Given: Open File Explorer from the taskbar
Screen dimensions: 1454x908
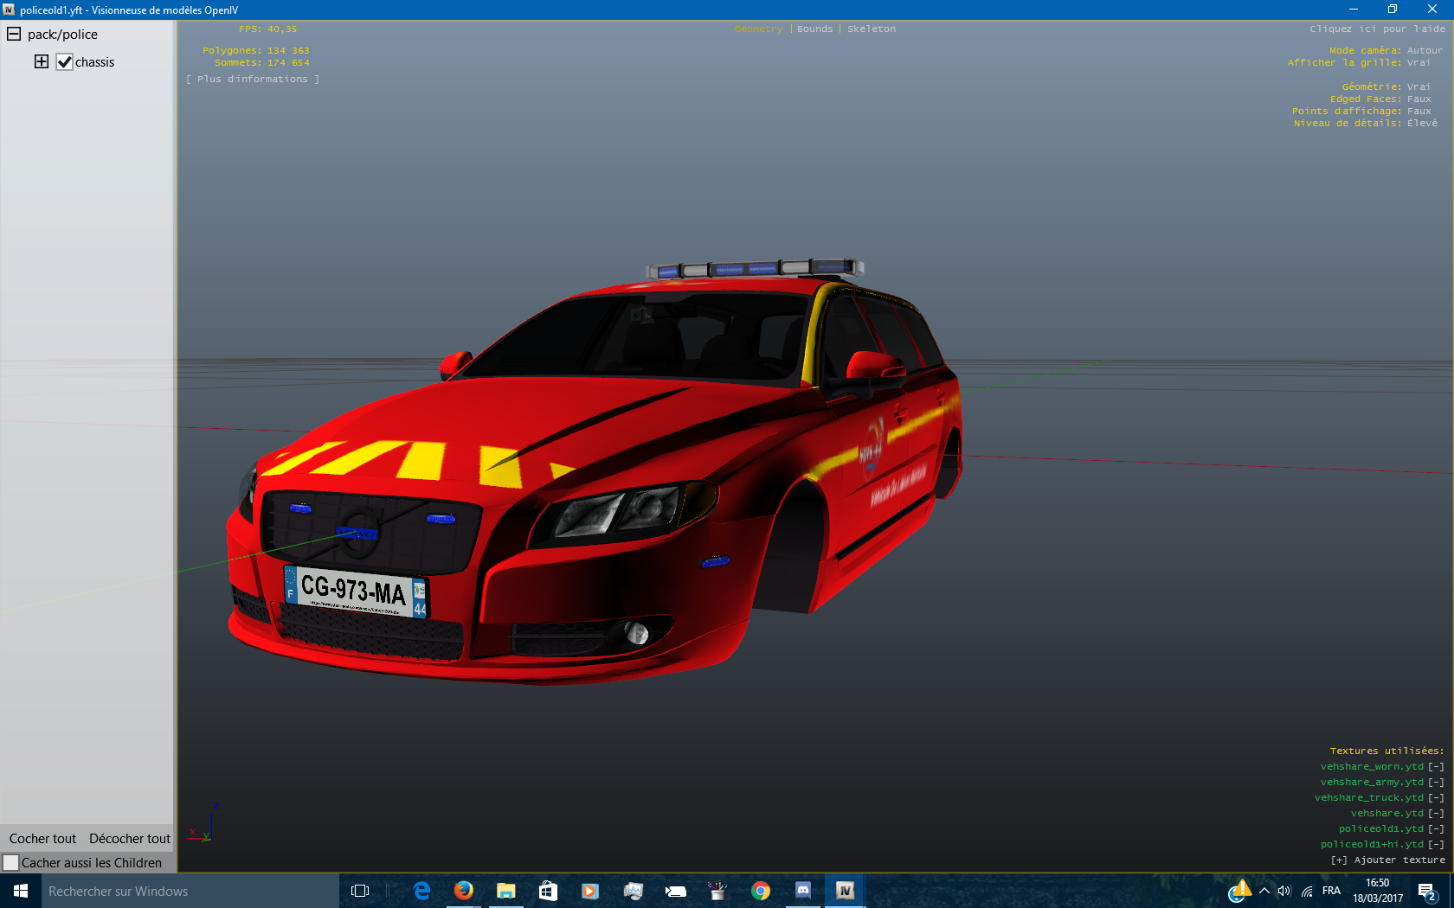Looking at the screenshot, I should tap(505, 891).
